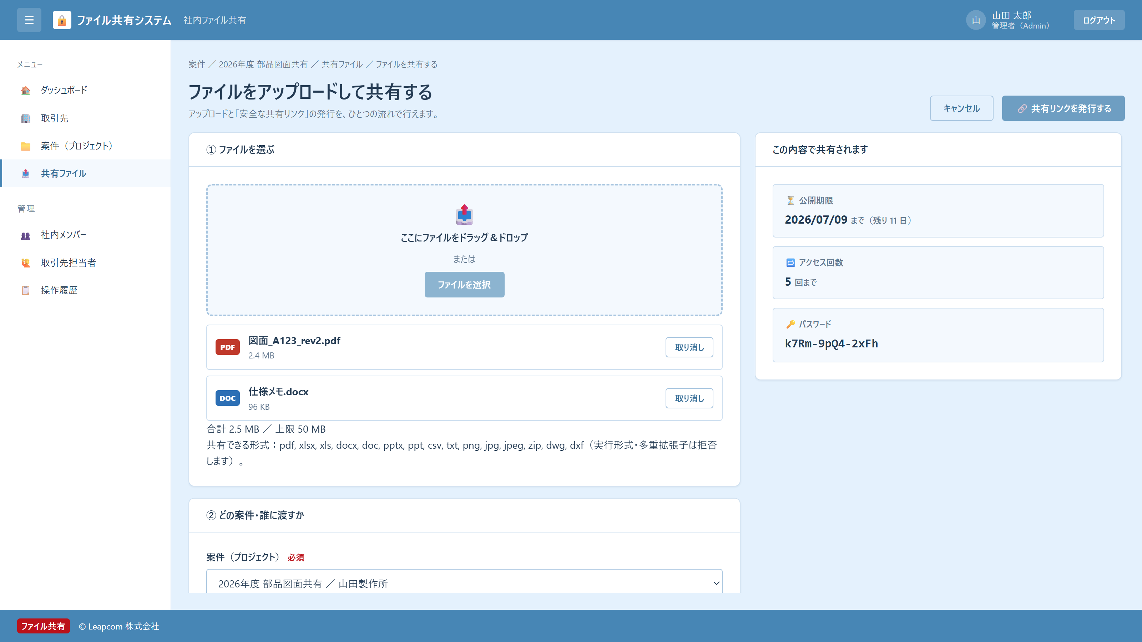Click the red ファイル共有 footer badge
1142x642 pixels.
43,626
